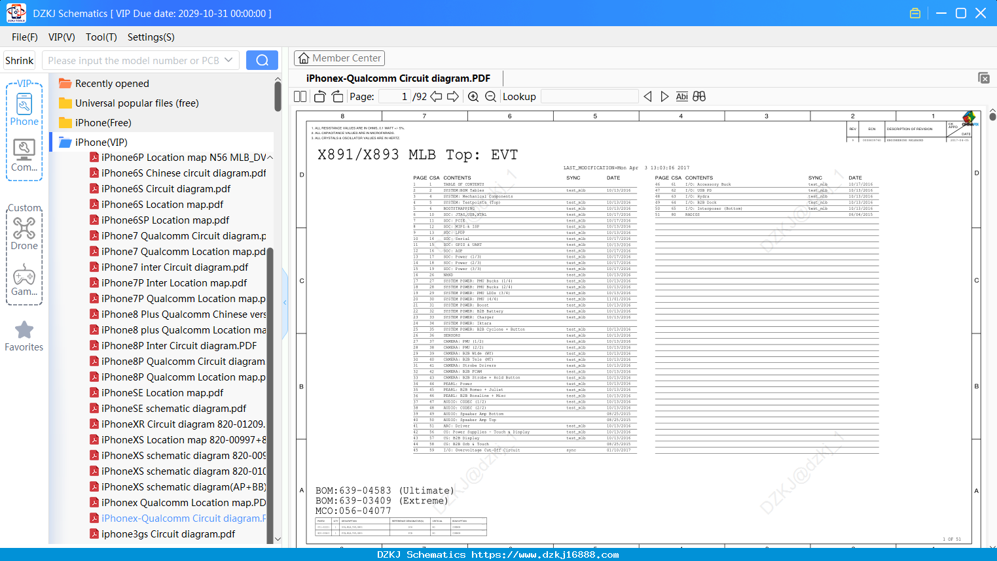Find next lookup match
997x561 pixels.
point(664,96)
